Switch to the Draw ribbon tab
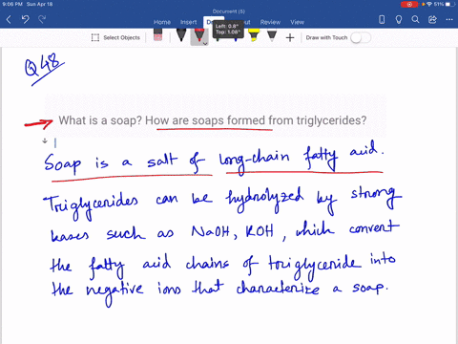Image resolution: width=458 pixels, height=344 pixels. pyautogui.click(x=209, y=22)
